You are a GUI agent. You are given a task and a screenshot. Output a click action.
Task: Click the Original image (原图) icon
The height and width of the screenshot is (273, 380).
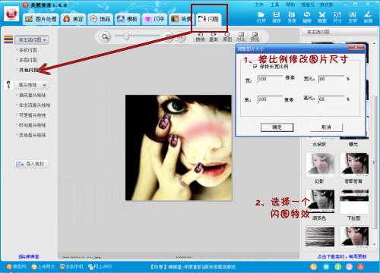point(227,34)
